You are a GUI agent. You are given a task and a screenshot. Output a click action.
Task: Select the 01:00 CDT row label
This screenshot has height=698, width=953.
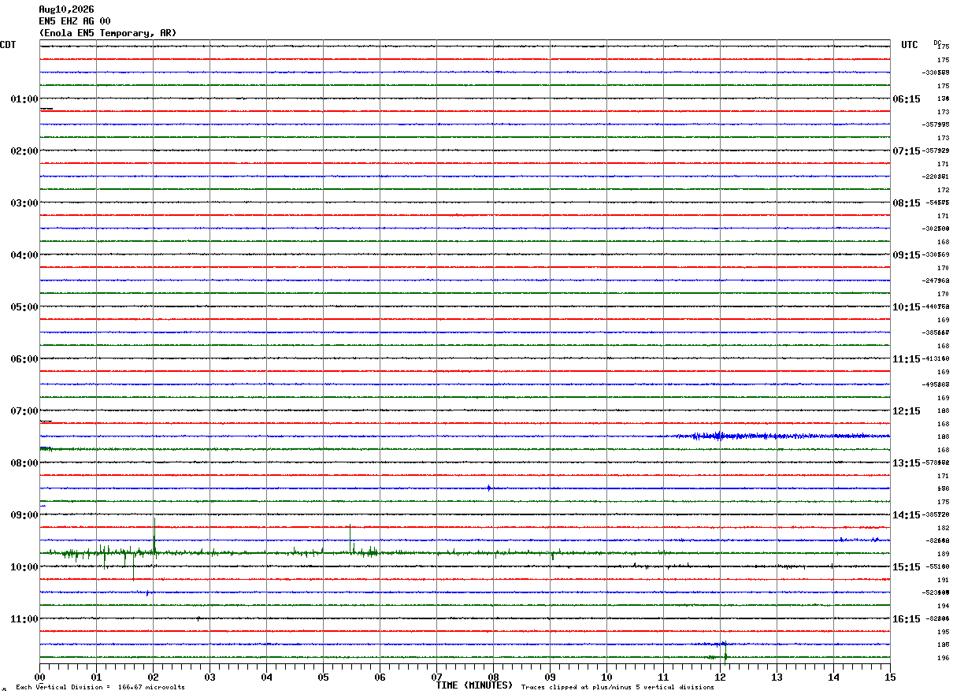click(x=24, y=99)
